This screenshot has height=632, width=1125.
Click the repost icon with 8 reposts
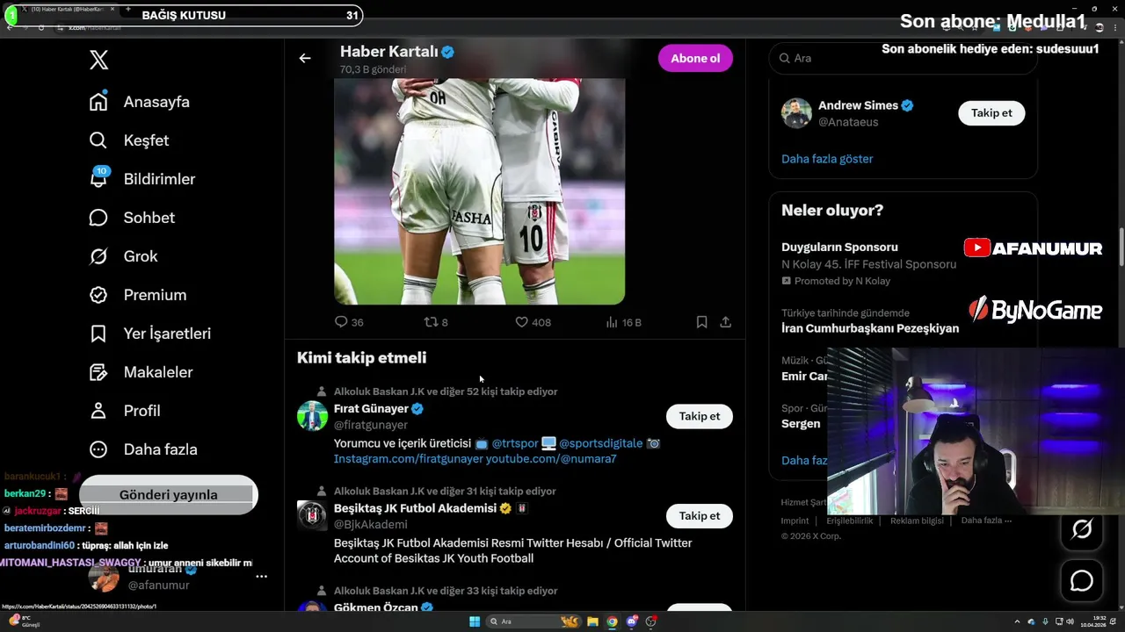pos(431,322)
